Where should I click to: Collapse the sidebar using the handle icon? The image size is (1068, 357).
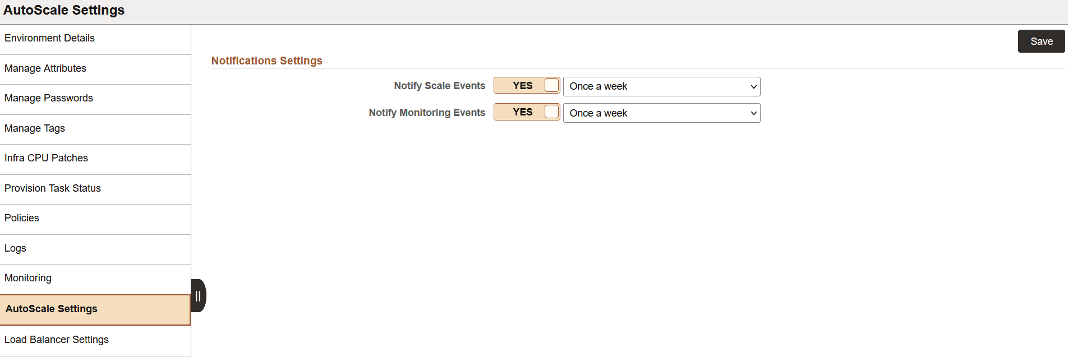198,295
